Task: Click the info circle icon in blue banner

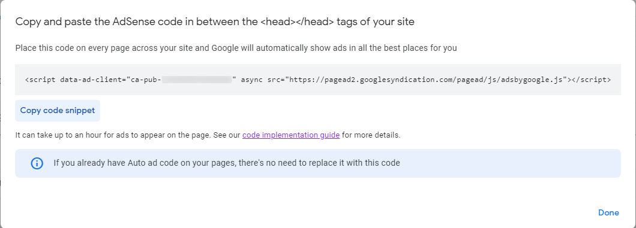Action: click(x=37, y=163)
